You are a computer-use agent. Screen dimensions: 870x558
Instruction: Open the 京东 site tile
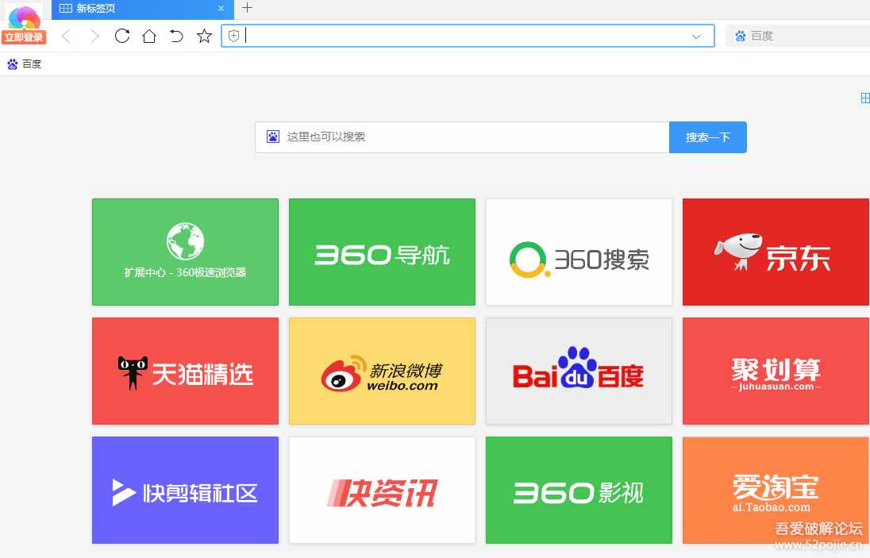(776, 252)
